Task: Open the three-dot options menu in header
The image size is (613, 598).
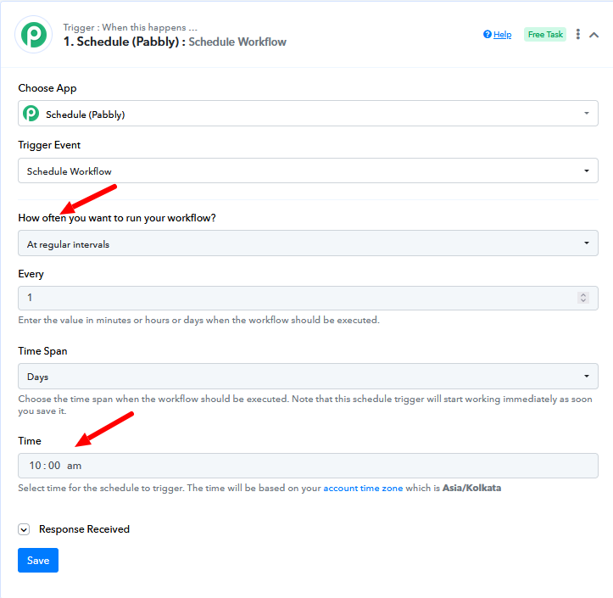Action: tap(578, 35)
